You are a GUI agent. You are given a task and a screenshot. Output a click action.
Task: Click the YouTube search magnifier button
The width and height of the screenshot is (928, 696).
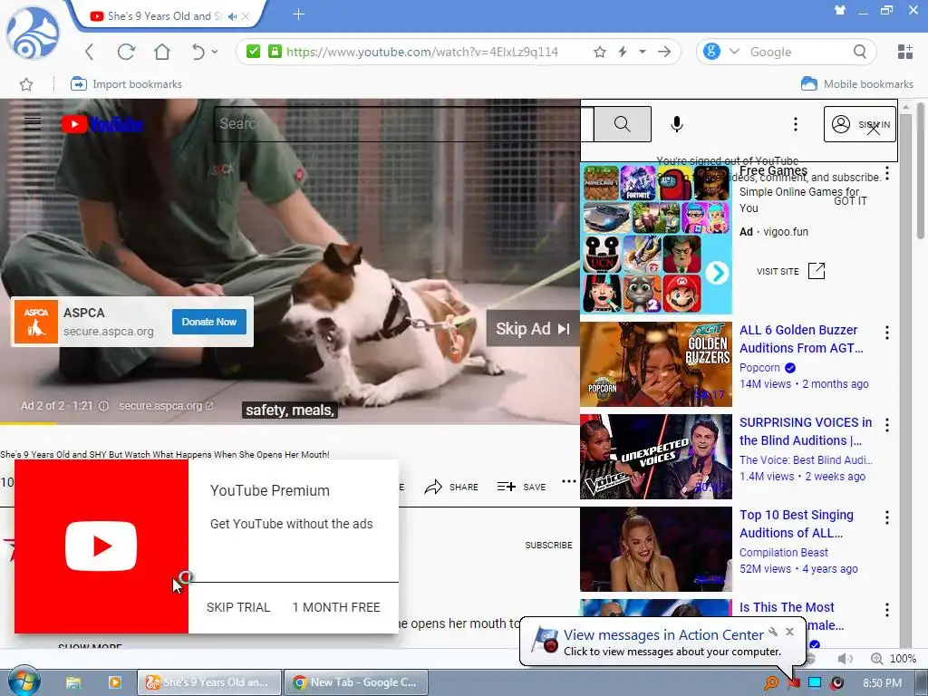coord(622,123)
